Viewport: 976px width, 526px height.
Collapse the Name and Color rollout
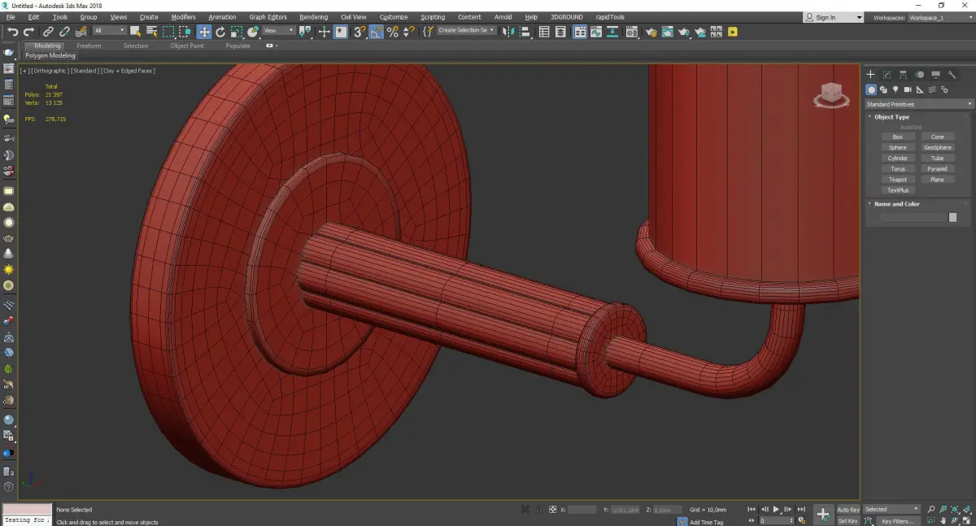[896, 204]
